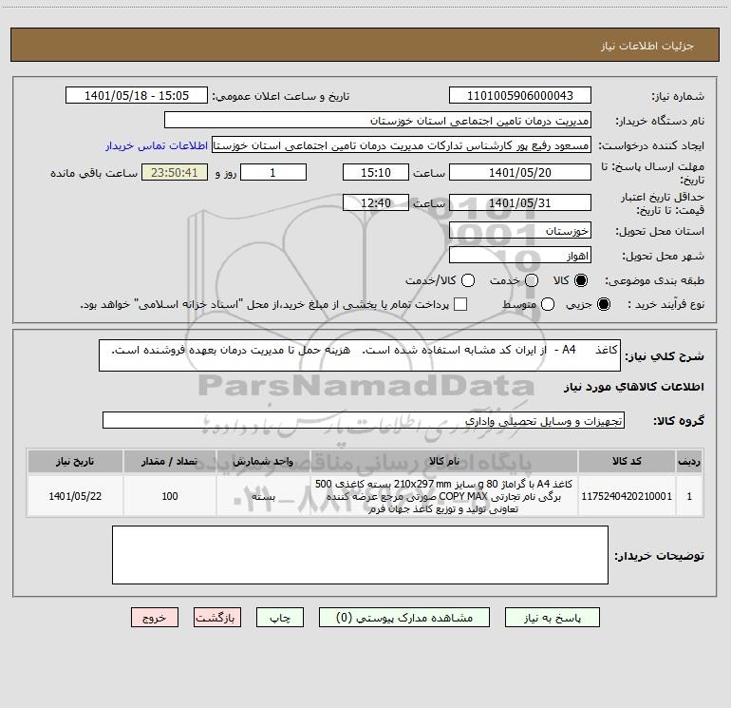Click the remaining time counter 23:50:41

tap(175, 172)
